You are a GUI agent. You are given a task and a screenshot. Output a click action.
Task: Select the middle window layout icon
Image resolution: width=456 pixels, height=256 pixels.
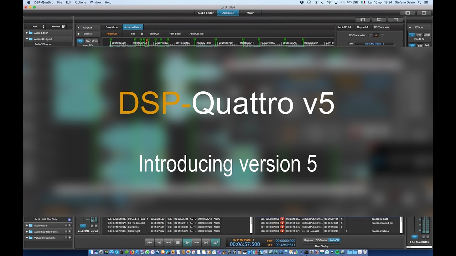pyautogui.click(x=379, y=20)
